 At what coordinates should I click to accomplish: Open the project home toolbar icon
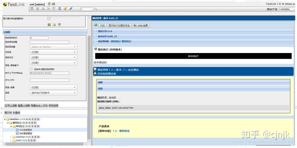pyautogui.click(x=32, y=9)
